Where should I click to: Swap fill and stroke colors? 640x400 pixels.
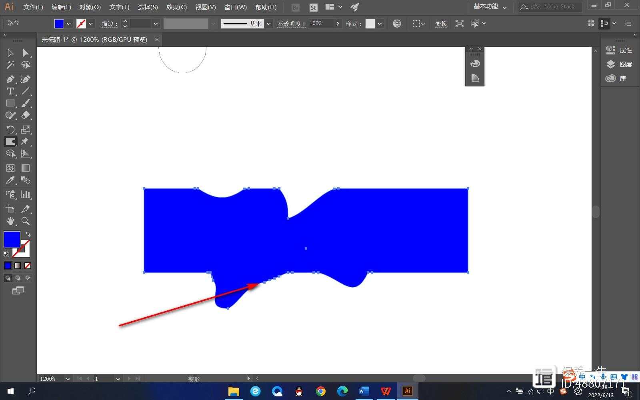coord(28,234)
